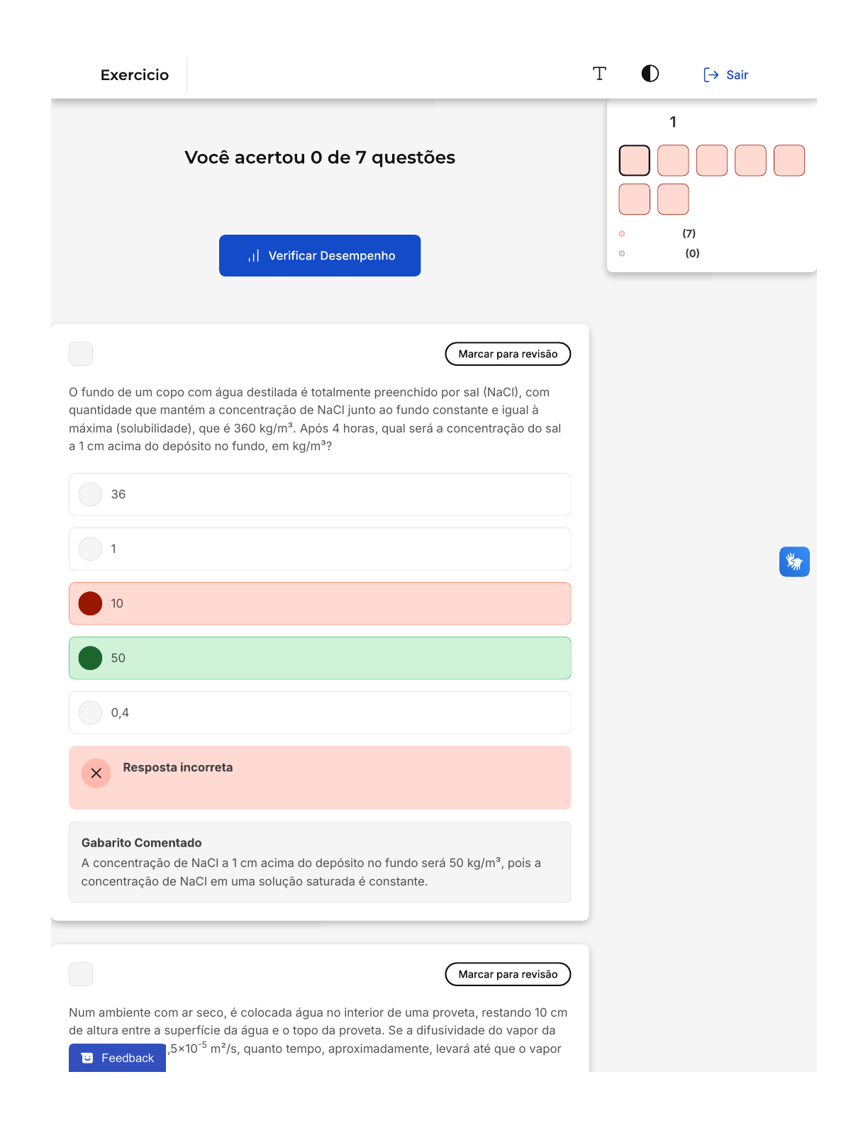The width and height of the screenshot is (868, 1123).
Task: Open the sign language accessibility widget
Action: 794,562
